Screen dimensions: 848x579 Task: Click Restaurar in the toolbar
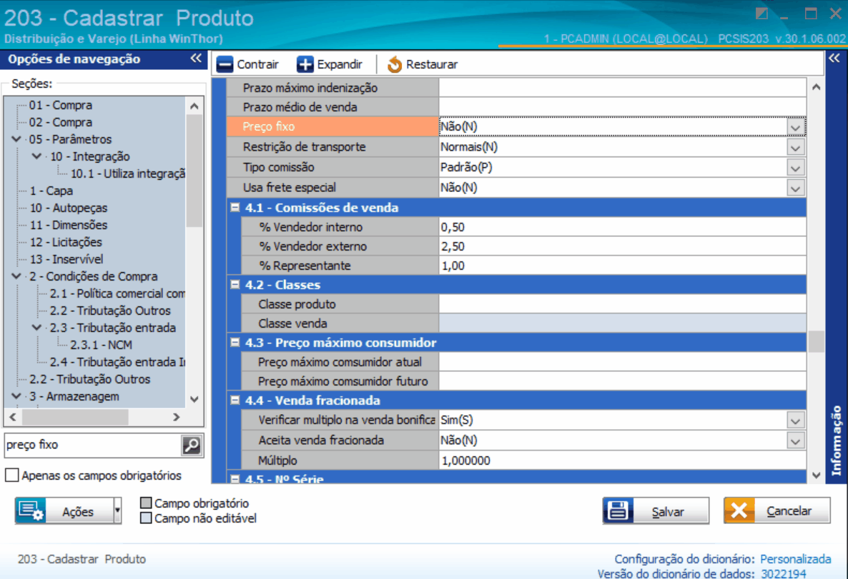[423, 64]
